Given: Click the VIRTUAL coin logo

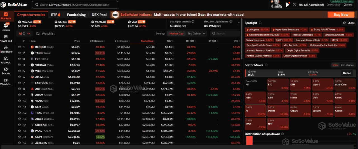Looking at the screenshot, I should coord(32,65).
